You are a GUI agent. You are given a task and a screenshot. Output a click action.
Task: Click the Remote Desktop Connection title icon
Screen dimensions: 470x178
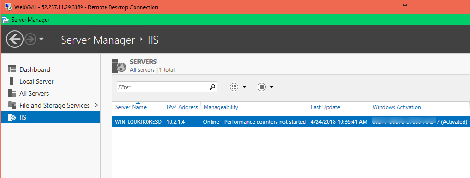point(8,7)
